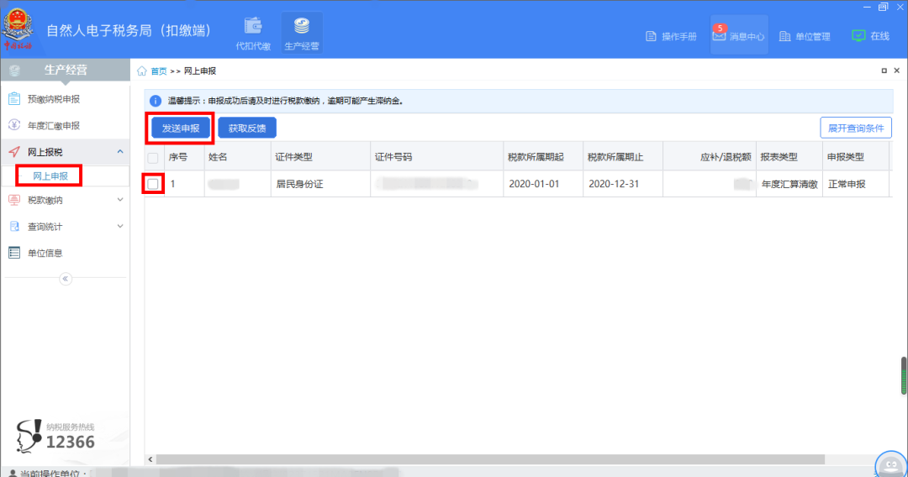Click the 预缴纳税申报 clipboard icon
The height and width of the screenshot is (477, 908).
point(14,99)
